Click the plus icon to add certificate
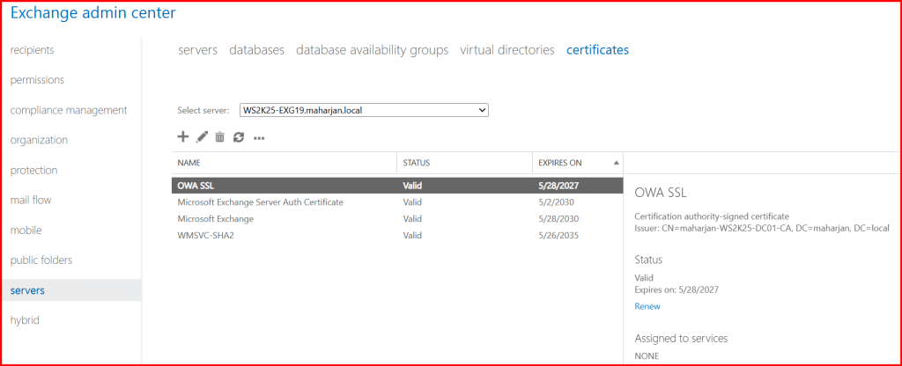The width and height of the screenshot is (902, 366). pyautogui.click(x=183, y=137)
